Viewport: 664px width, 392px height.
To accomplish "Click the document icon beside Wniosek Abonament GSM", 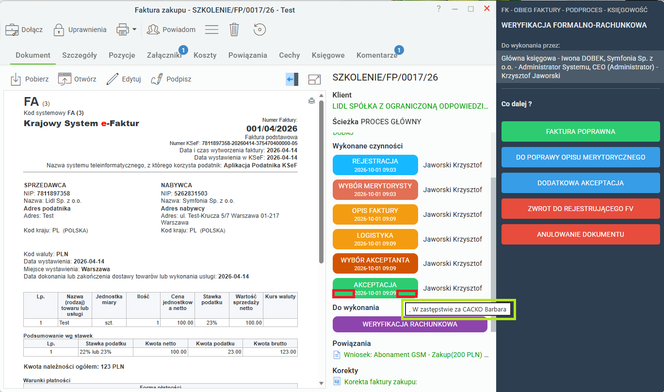I will pyautogui.click(x=337, y=355).
